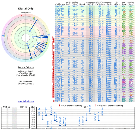Select the WTVU-CD callsign entry
Viewport: 136px width, 130px height.
[x=59, y=8]
